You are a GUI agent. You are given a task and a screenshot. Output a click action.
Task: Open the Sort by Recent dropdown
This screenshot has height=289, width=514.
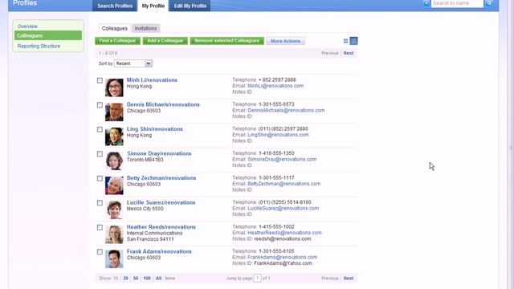(133, 63)
